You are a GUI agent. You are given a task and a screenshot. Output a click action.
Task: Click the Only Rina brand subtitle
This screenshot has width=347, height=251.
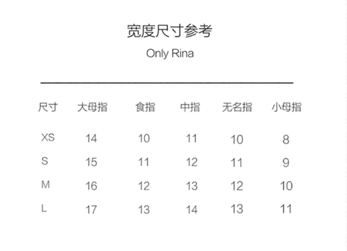click(x=170, y=54)
